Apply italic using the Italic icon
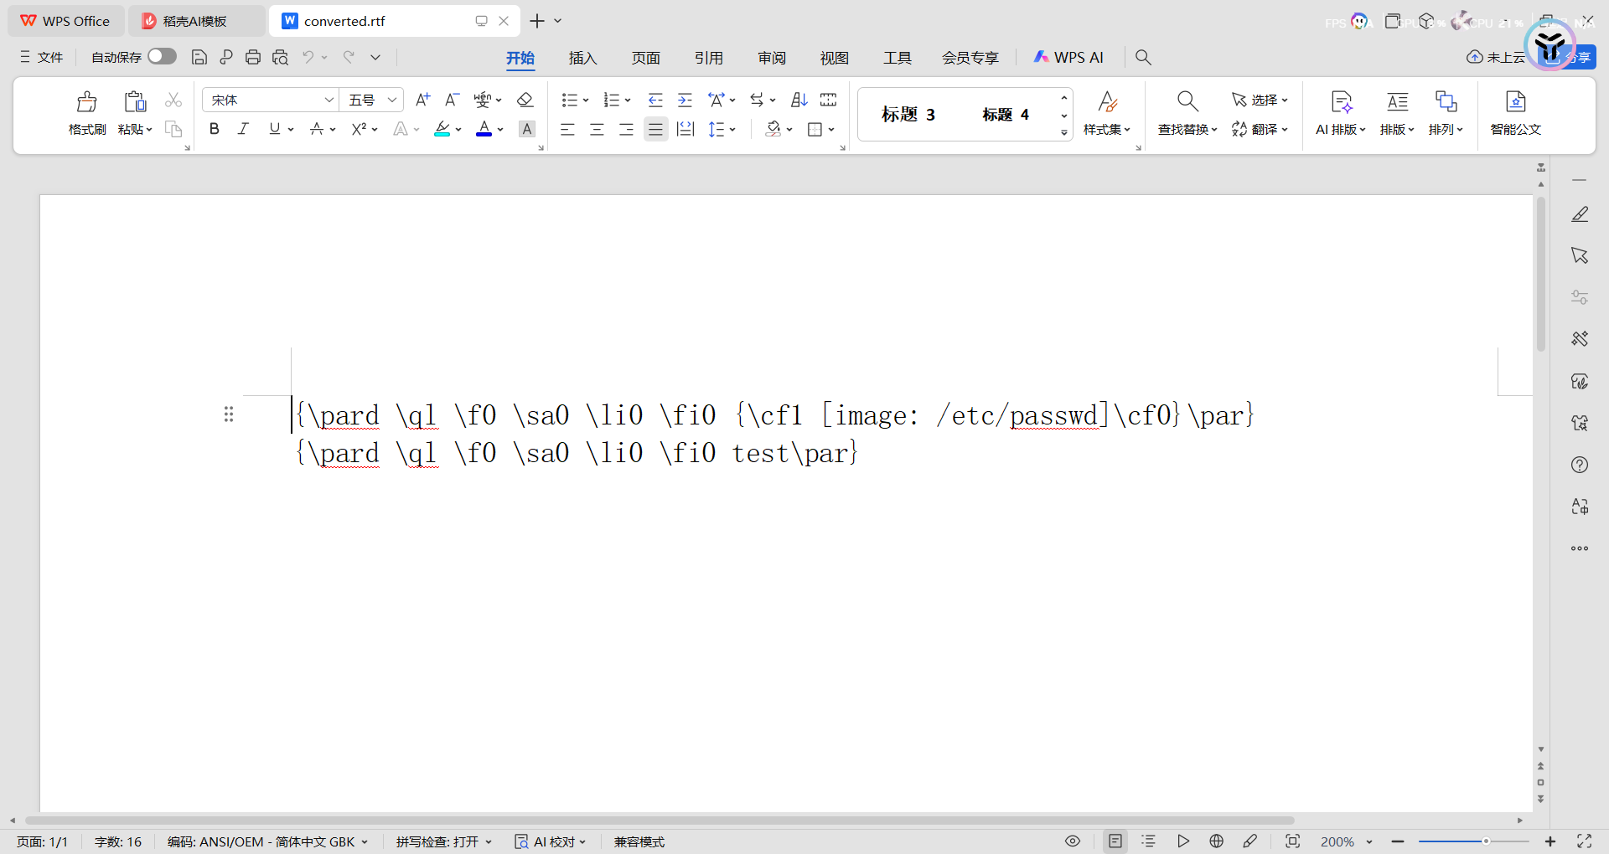Image resolution: width=1609 pixels, height=854 pixels. (x=243, y=129)
